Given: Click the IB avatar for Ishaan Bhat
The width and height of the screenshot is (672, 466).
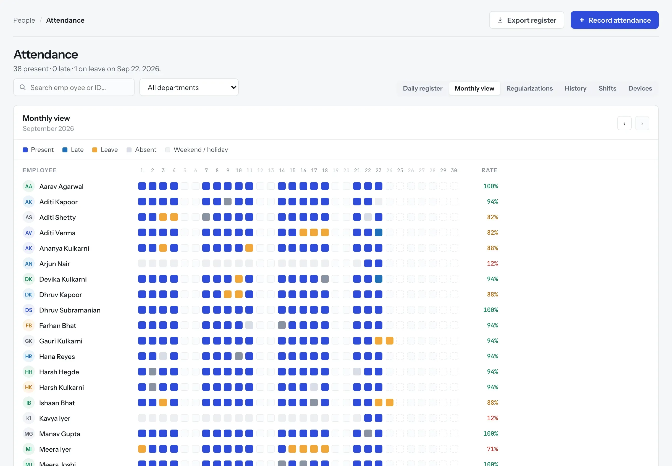Looking at the screenshot, I should [x=29, y=403].
